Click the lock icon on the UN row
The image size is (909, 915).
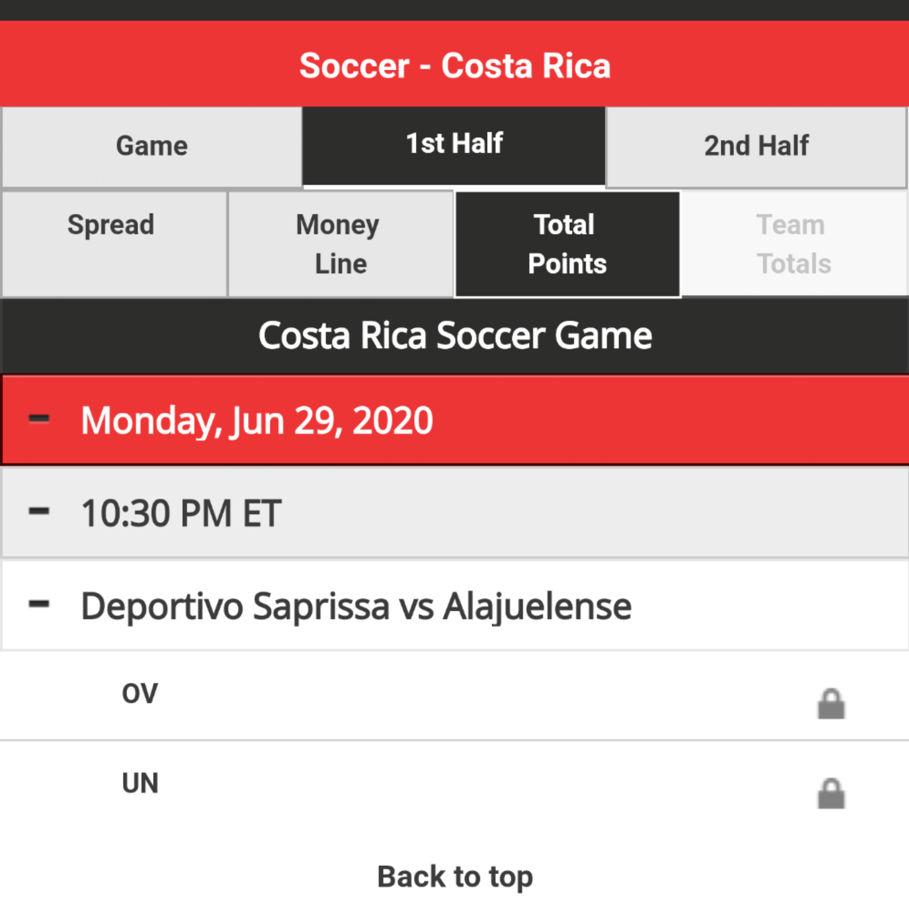point(831,793)
